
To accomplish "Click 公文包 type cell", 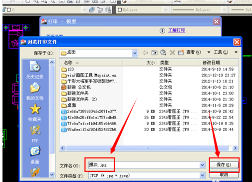I will coord(166,87).
